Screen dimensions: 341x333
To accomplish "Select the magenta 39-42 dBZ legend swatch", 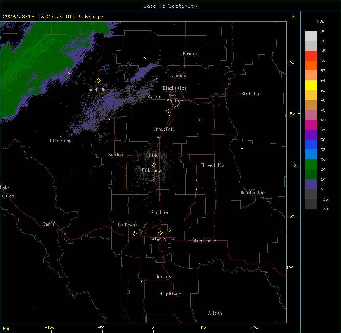I will [311, 125].
